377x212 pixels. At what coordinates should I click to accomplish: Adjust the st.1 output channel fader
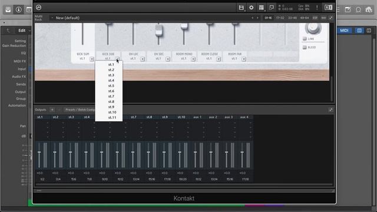[39, 152]
